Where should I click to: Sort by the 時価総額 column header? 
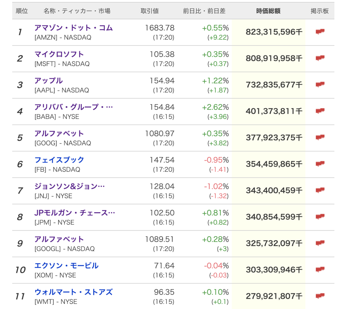pos(268,11)
